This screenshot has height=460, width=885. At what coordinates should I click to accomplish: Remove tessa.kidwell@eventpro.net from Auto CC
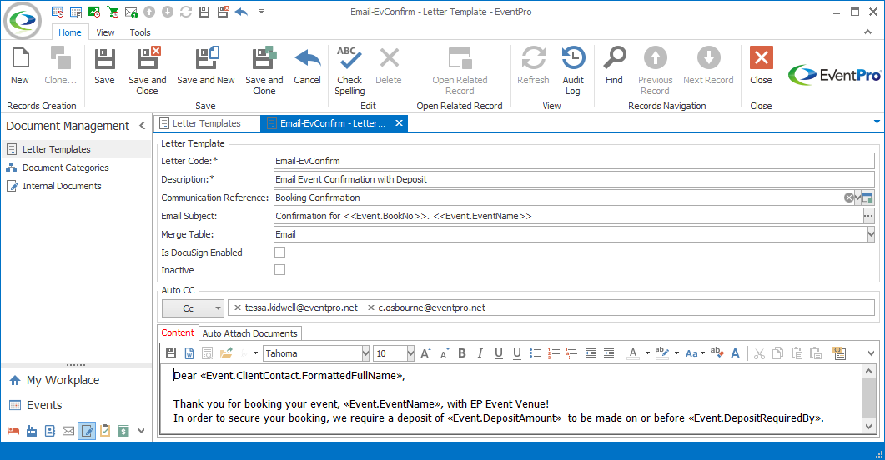238,307
